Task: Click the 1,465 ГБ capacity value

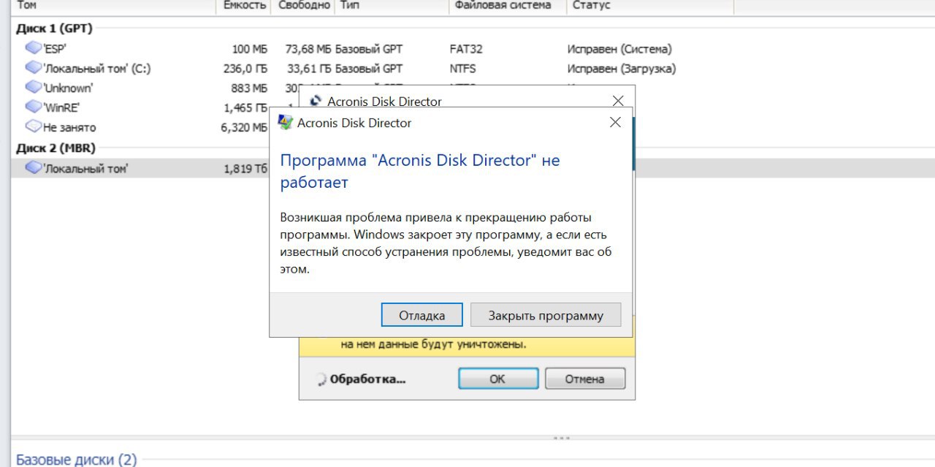Action: coord(245,108)
